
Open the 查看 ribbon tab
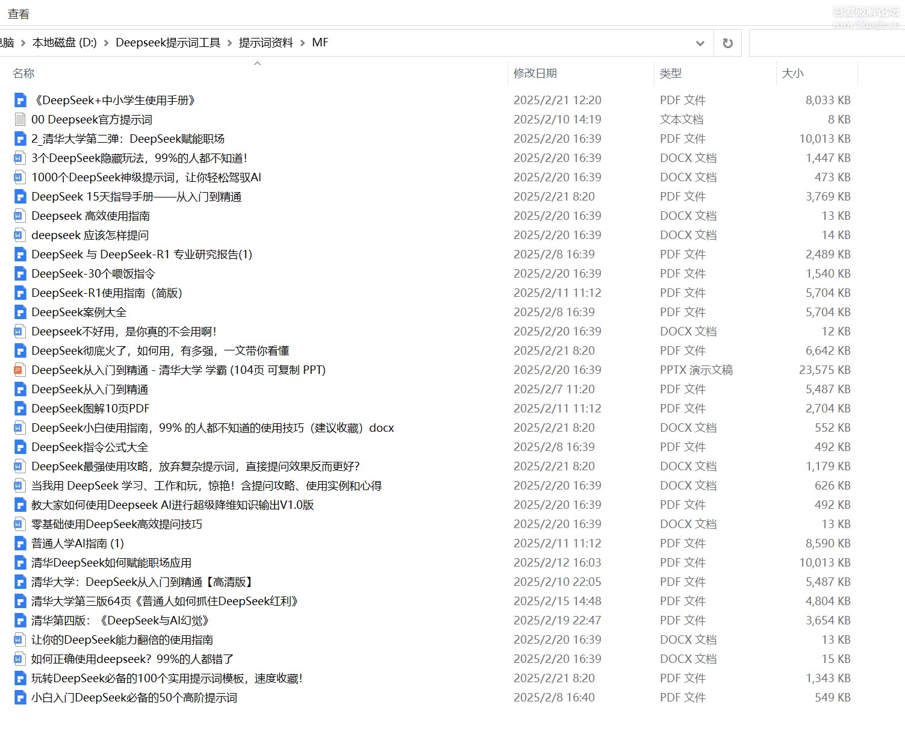point(19,14)
